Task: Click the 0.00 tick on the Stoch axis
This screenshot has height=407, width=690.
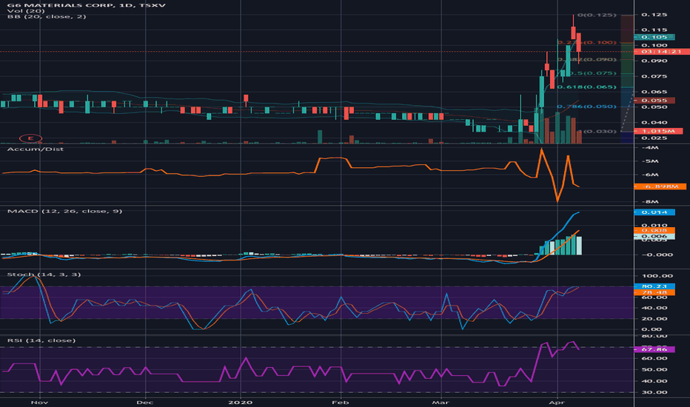Action: click(x=652, y=329)
